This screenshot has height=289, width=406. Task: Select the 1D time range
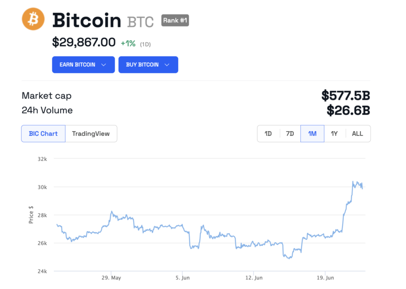click(x=268, y=133)
